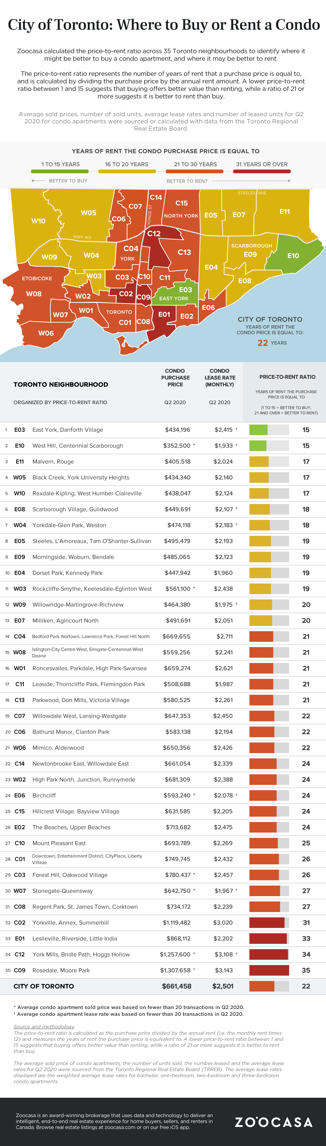Select the dark red 31 Years or Over legend bar

click(262, 171)
